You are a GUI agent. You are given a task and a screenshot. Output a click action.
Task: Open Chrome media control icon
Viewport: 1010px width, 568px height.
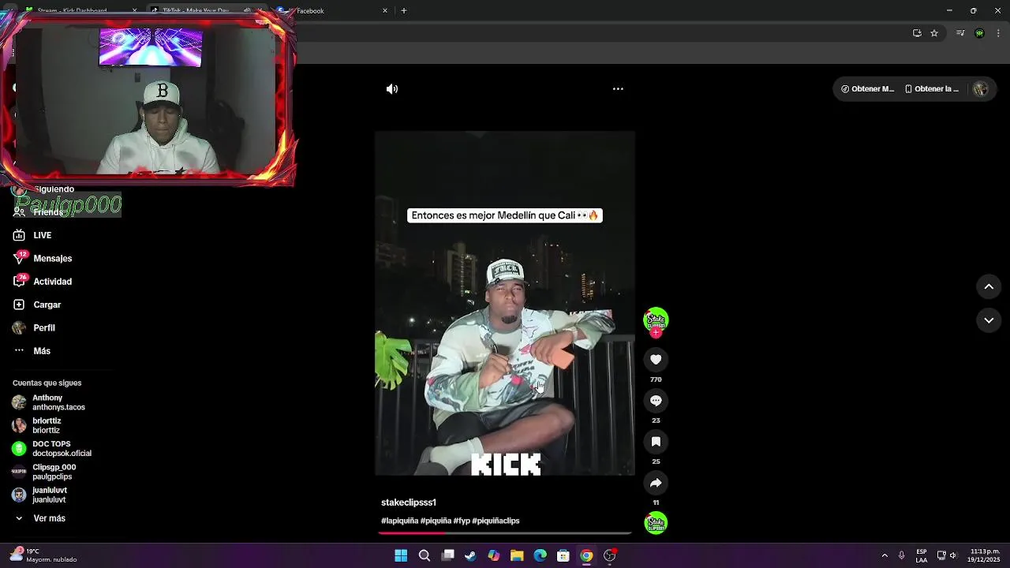click(x=960, y=33)
